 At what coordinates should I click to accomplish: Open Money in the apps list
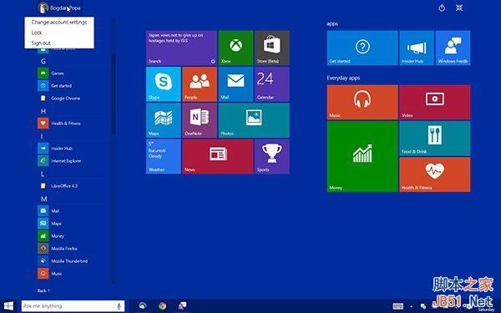(x=73, y=235)
